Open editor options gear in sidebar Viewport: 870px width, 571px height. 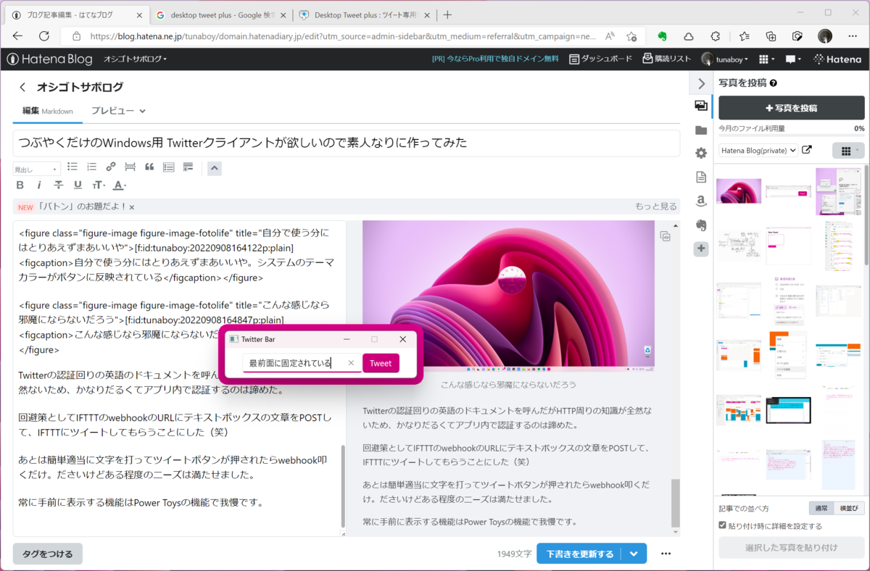point(700,153)
